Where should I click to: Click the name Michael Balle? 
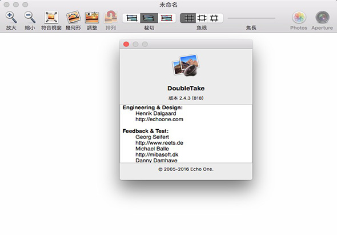click(x=152, y=149)
